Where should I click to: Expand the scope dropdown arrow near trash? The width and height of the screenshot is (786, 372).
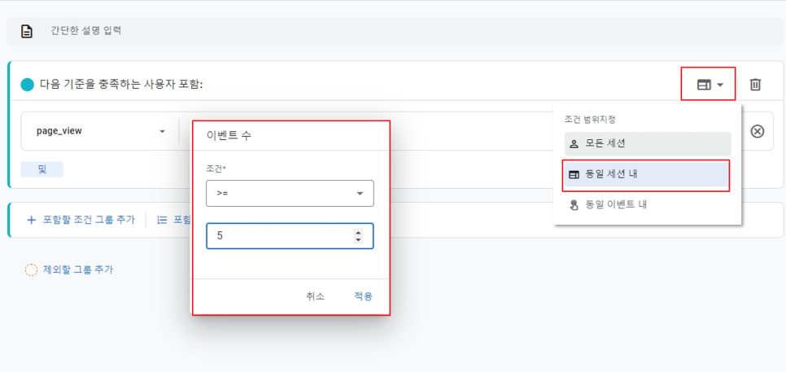click(x=720, y=85)
